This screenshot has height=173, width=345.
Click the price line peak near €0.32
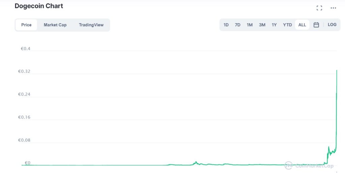tap(337, 70)
